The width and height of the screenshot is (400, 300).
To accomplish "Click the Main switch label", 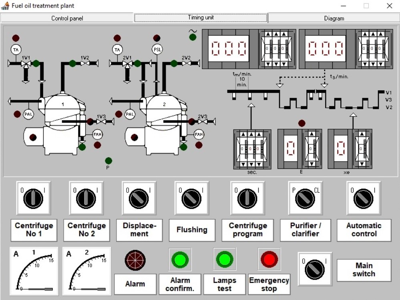I will [364, 270].
